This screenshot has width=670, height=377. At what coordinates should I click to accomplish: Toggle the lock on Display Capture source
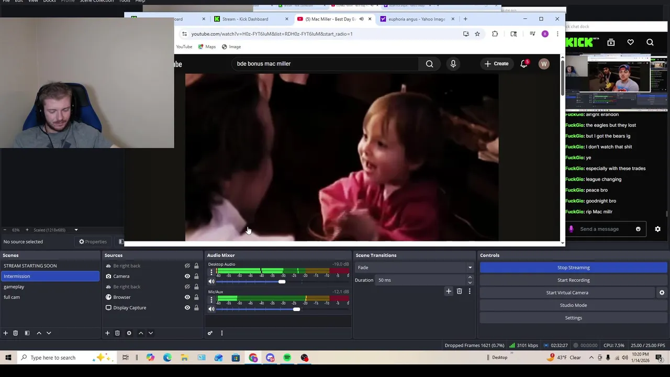(x=196, y=307)
